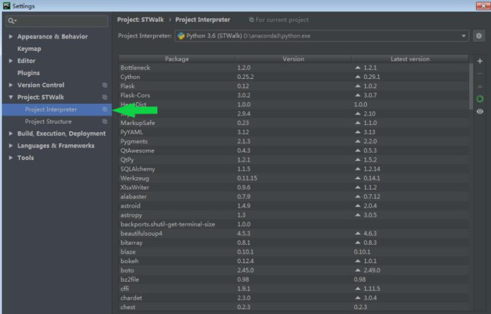
Task: Select the Flask-Cors package row
Action: 293,95
